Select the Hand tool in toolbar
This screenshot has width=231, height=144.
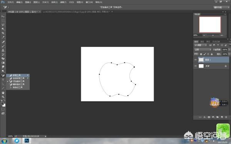[3, 93]
